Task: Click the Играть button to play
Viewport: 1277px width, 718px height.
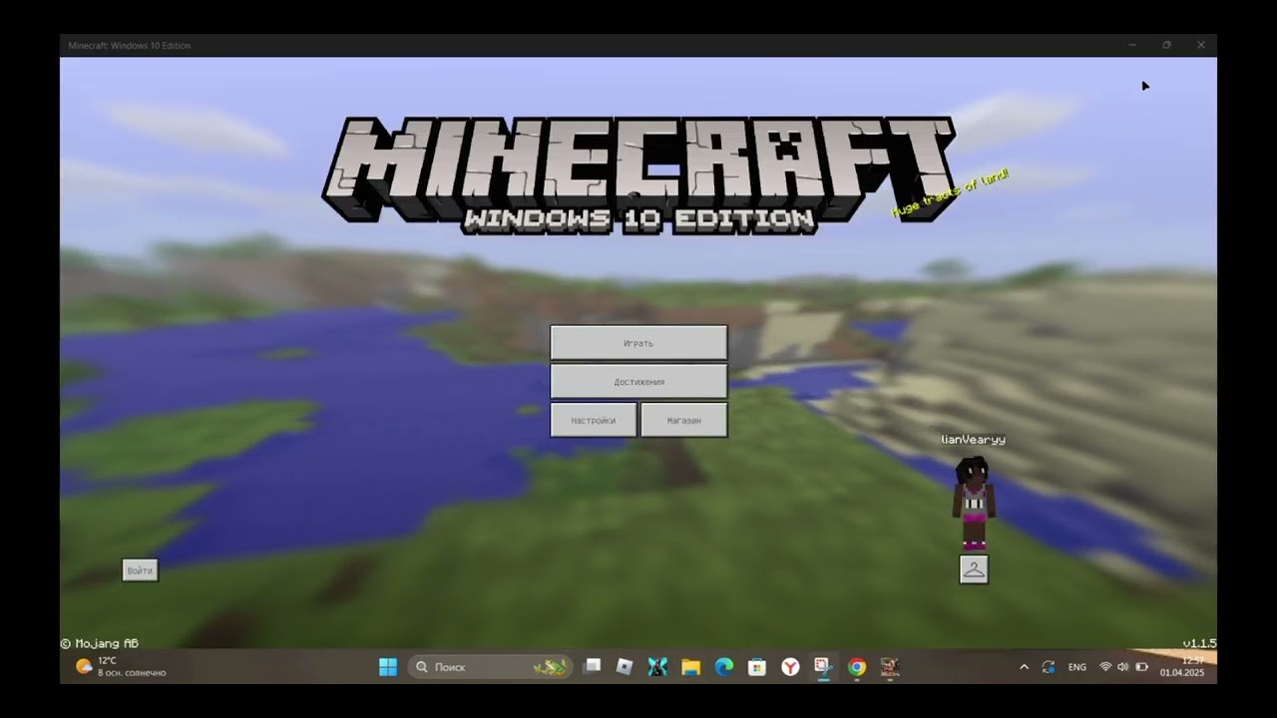Action: click(x=638, y=343)
